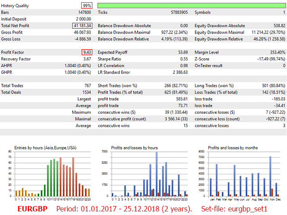
Task: Click the Profit Factor value 9.43
Action: [x=87, y=52]
